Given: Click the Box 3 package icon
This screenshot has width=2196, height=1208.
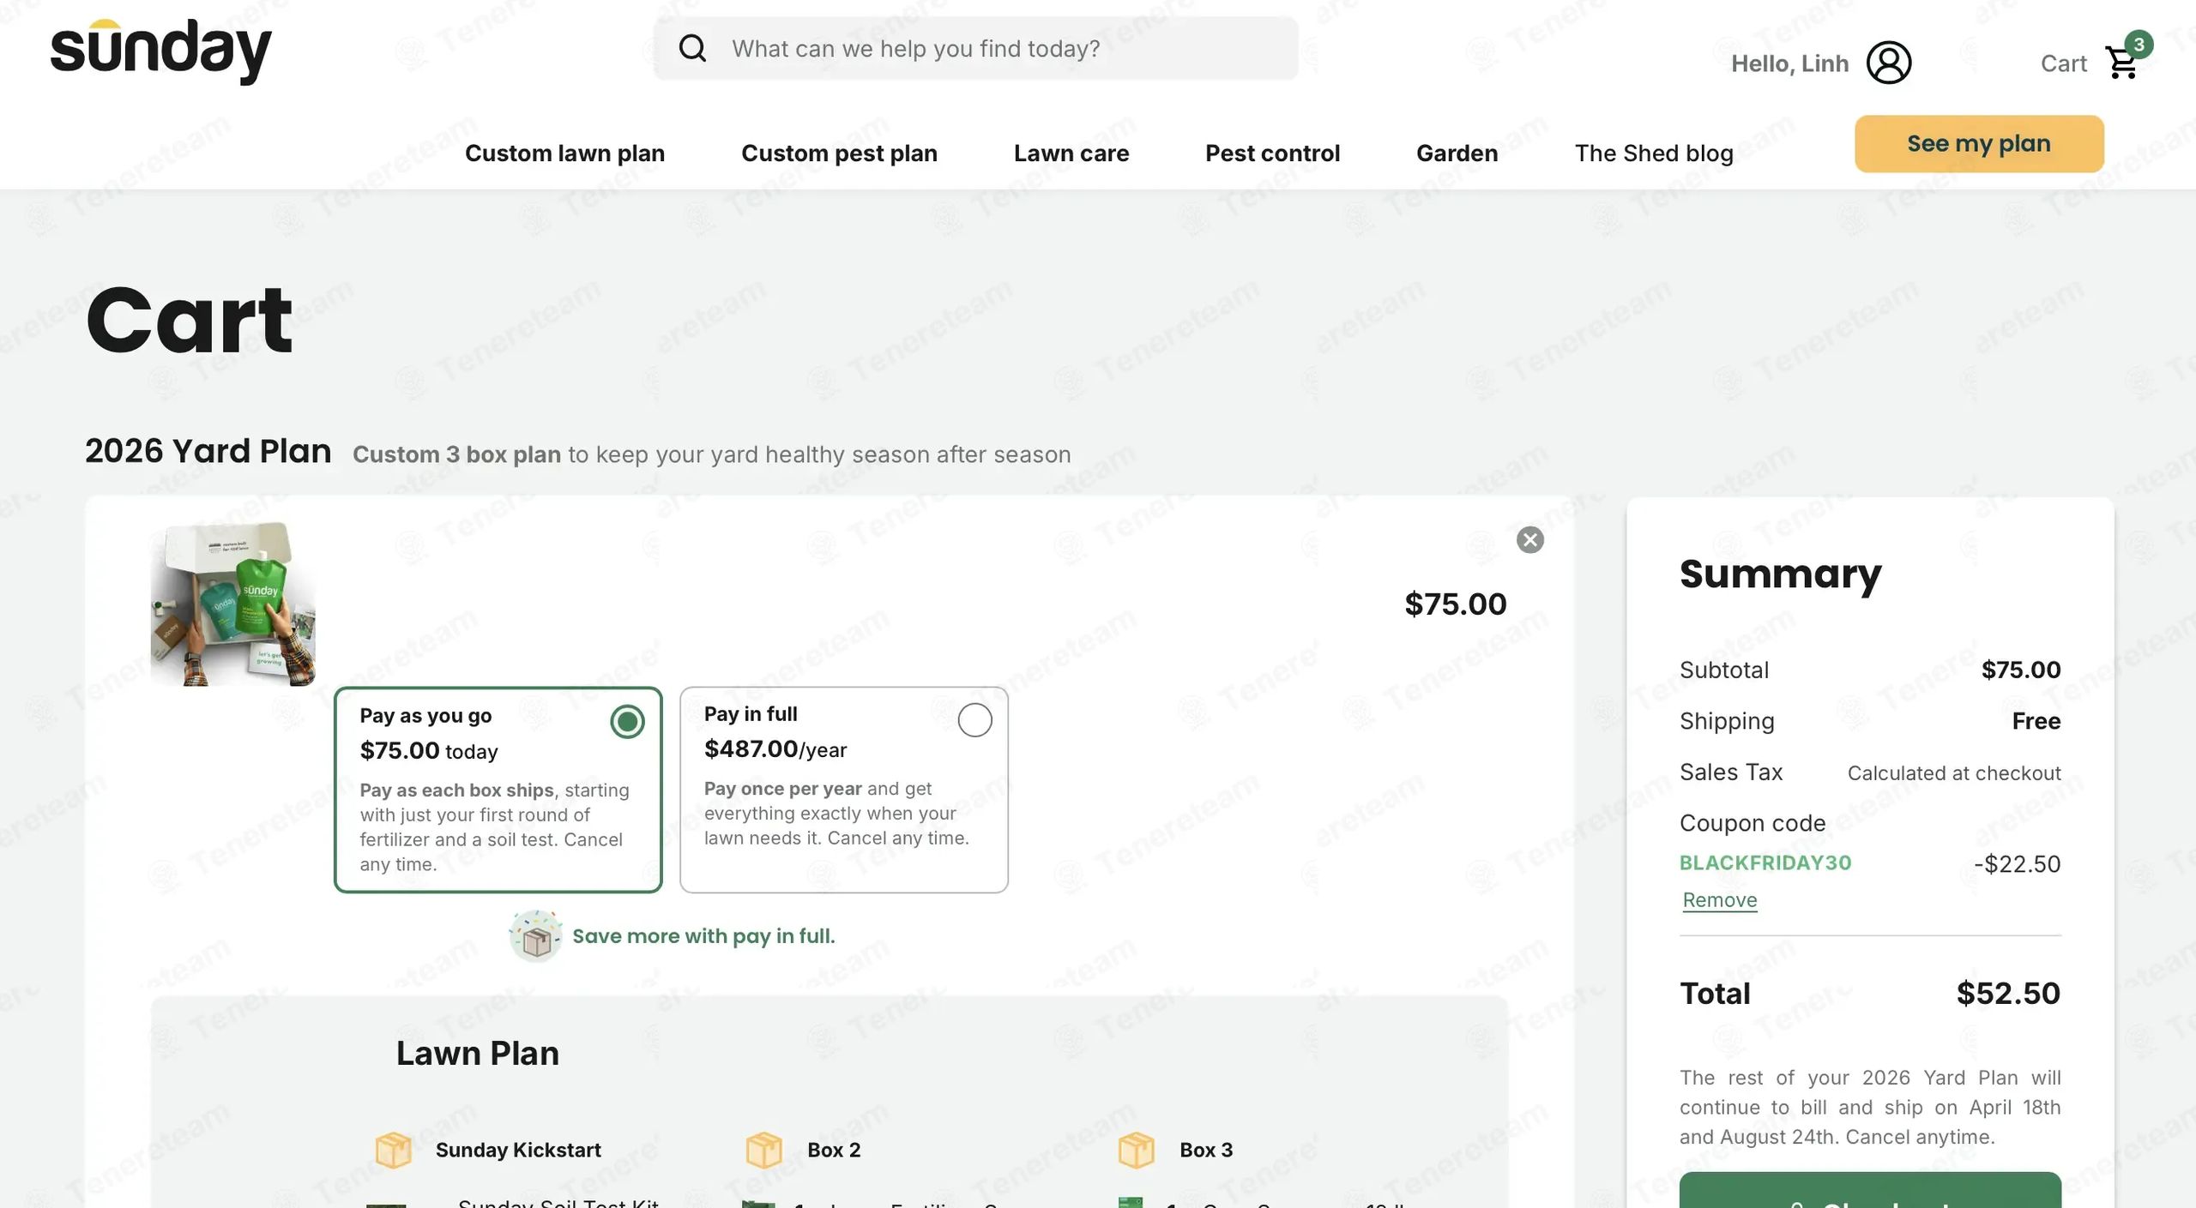Looking at the screenshot, I should (x=1137, y=1150).
